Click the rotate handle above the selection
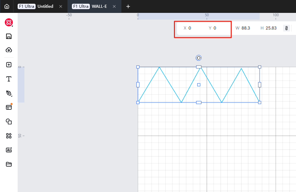This screenshot has width=296, height=192. (x=199, y=58)
